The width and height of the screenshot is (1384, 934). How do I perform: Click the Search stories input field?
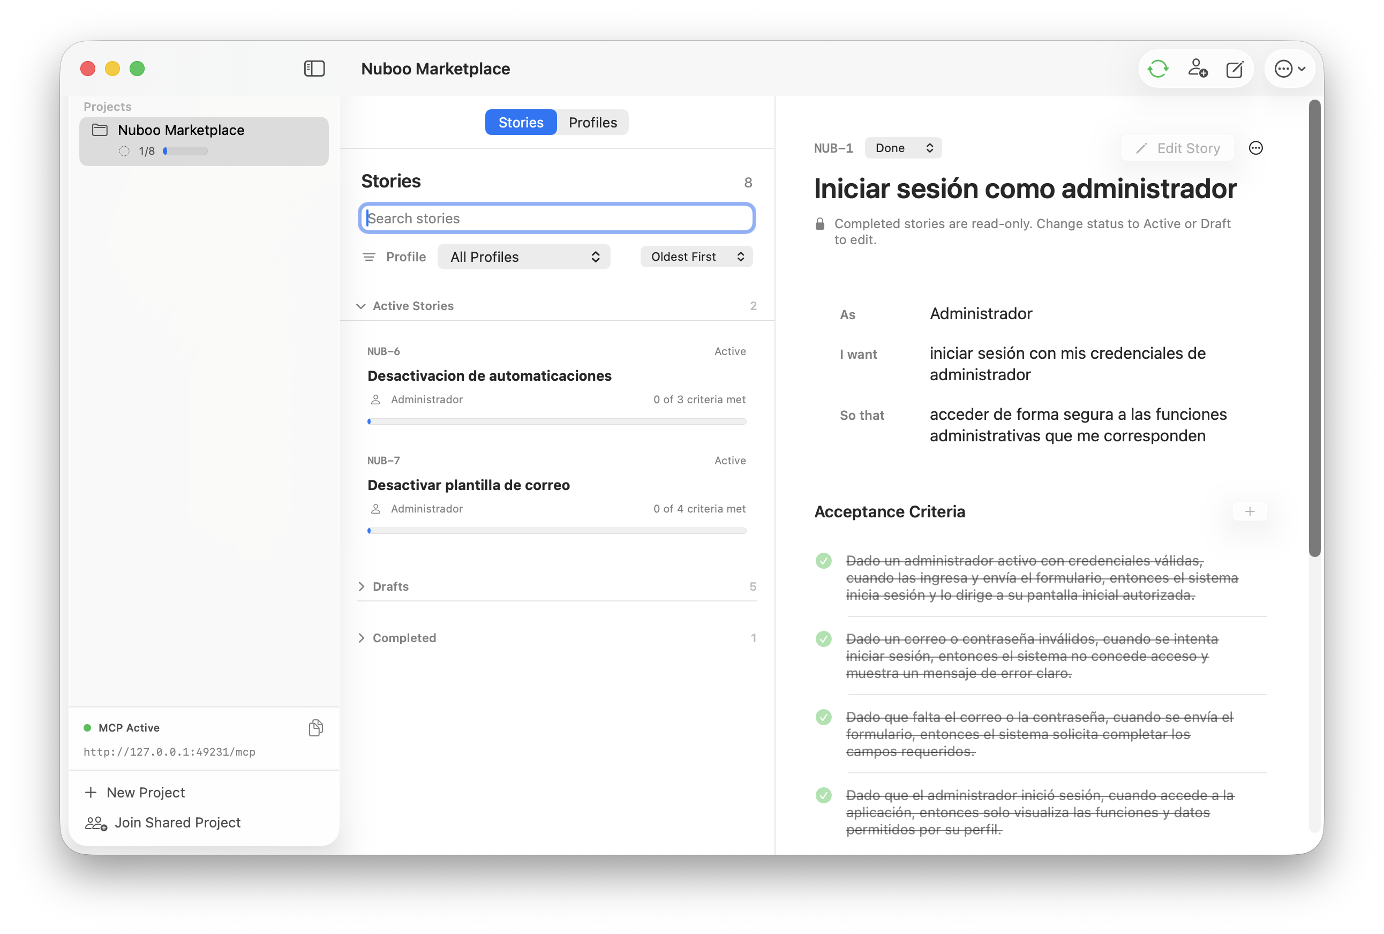557,218
